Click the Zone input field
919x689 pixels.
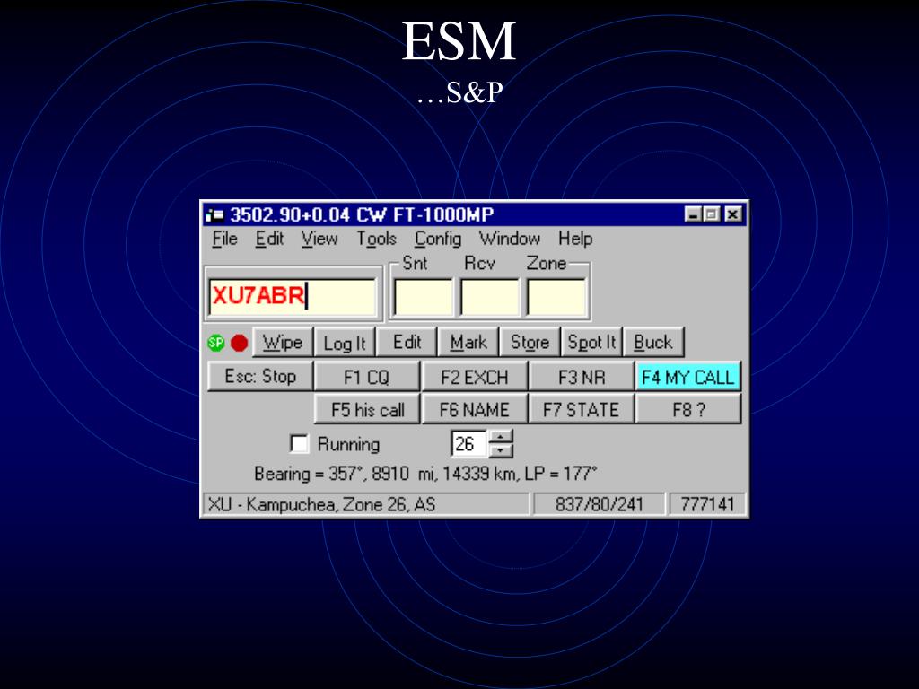coord(556,297)
